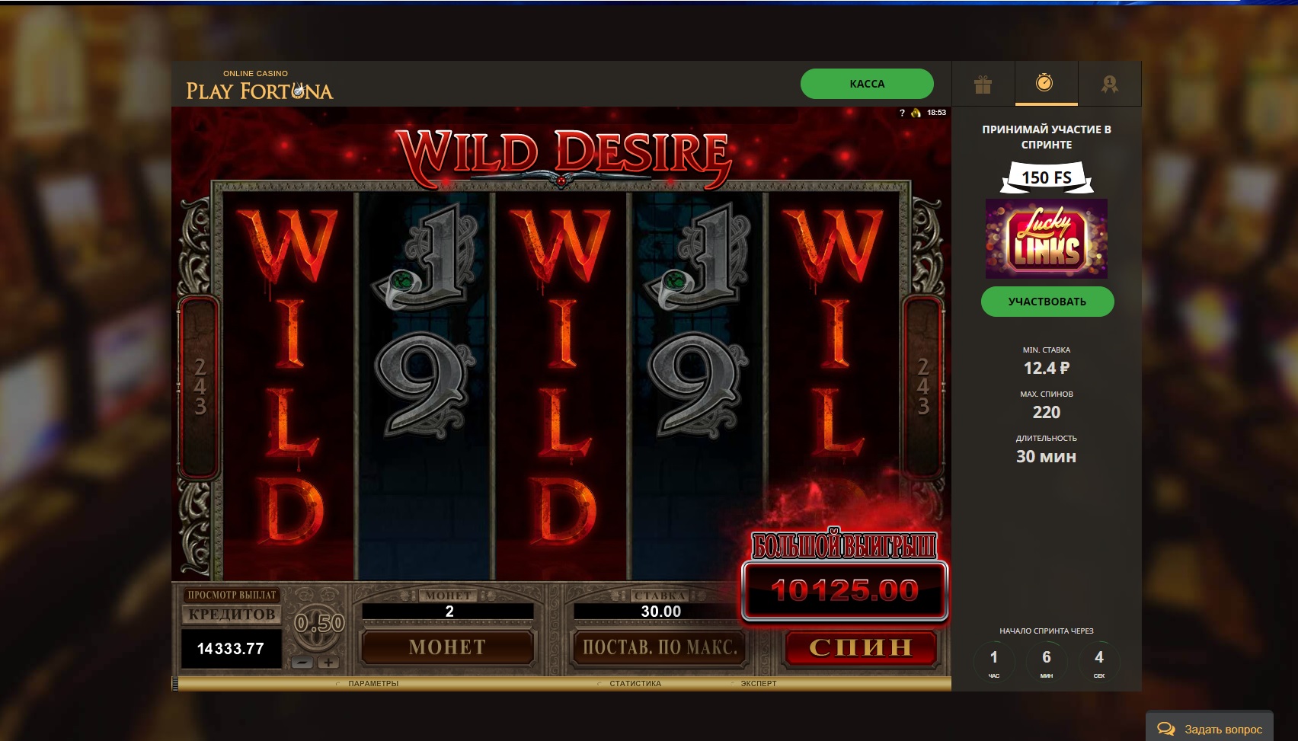Click the 0.50 coin value emblem

click(320, 623)
